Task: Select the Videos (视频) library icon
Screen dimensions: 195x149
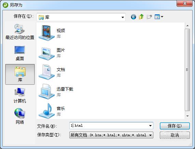Action: [x=46, y=33]
